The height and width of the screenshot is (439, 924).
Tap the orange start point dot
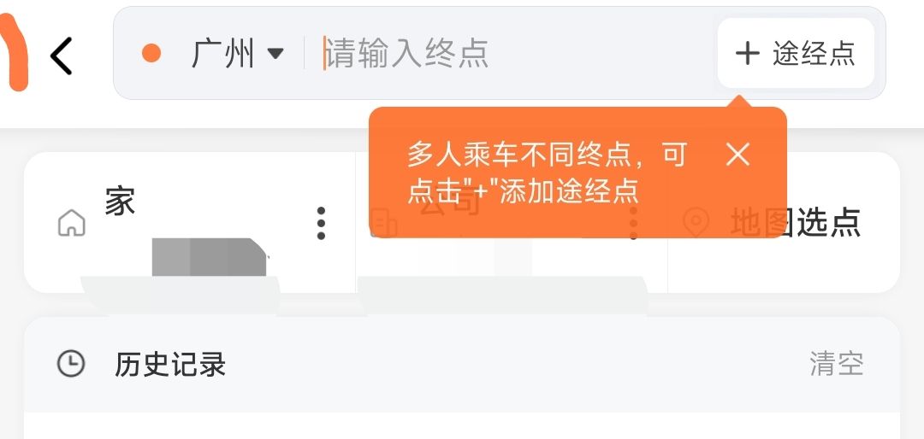[x=151, y=53]
